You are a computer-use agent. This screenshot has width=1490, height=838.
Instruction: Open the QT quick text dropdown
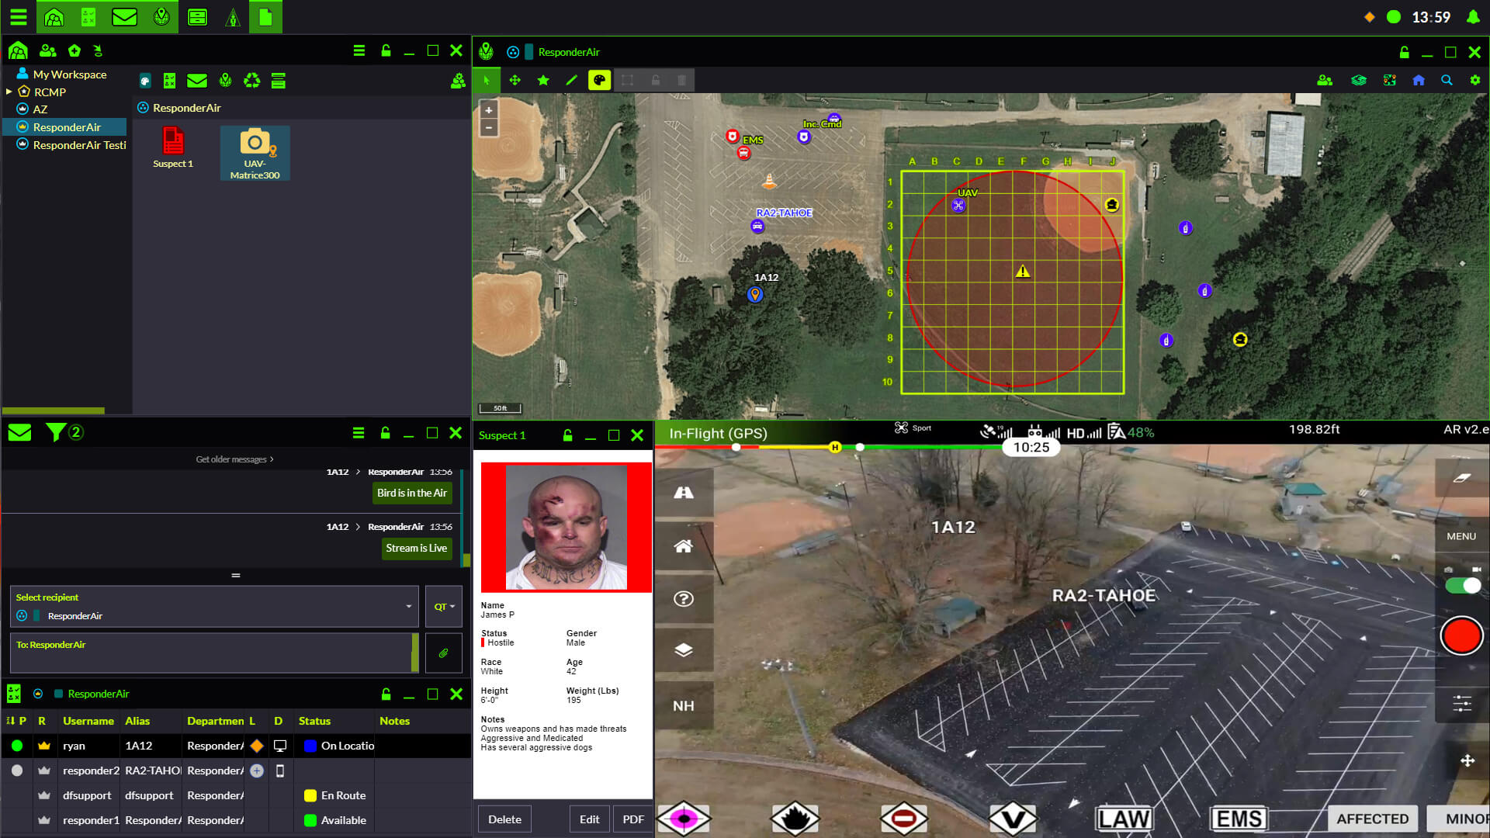[x=444, y=607]
